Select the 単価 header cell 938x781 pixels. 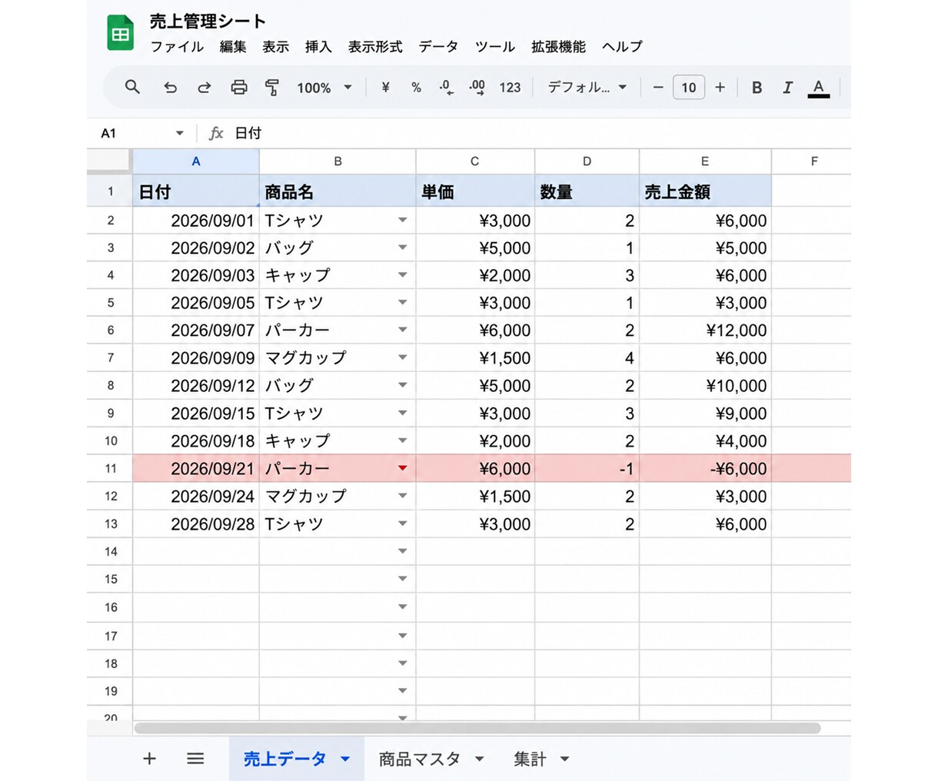pos(475,191)
